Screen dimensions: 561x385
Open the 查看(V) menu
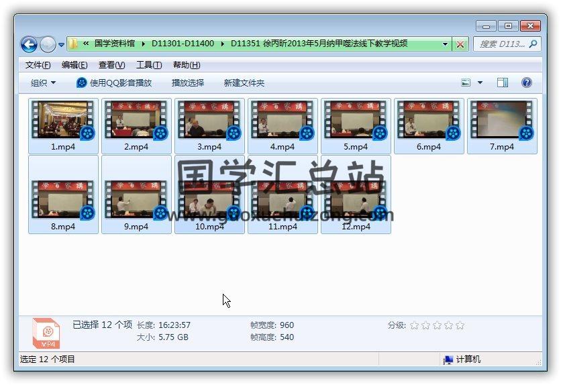click(x=111, y=65)
